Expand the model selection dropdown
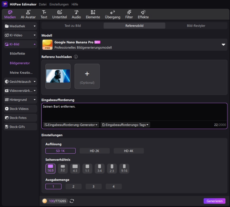The width and height of the screenshot is (230, 207). coord(223,45)
